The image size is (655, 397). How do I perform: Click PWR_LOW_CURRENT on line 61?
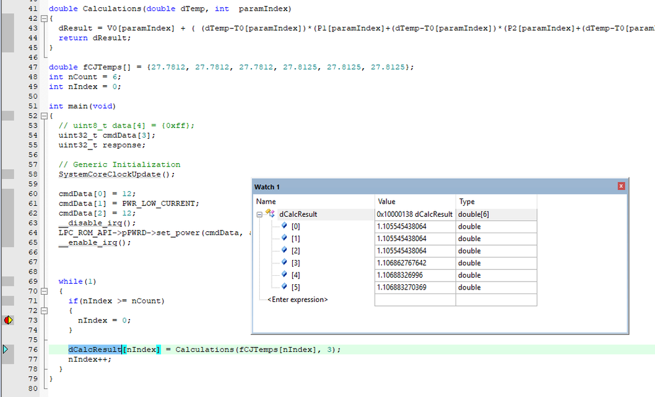(x=160, y=204)
